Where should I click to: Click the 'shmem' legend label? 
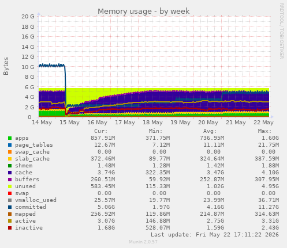pos(24,166)
